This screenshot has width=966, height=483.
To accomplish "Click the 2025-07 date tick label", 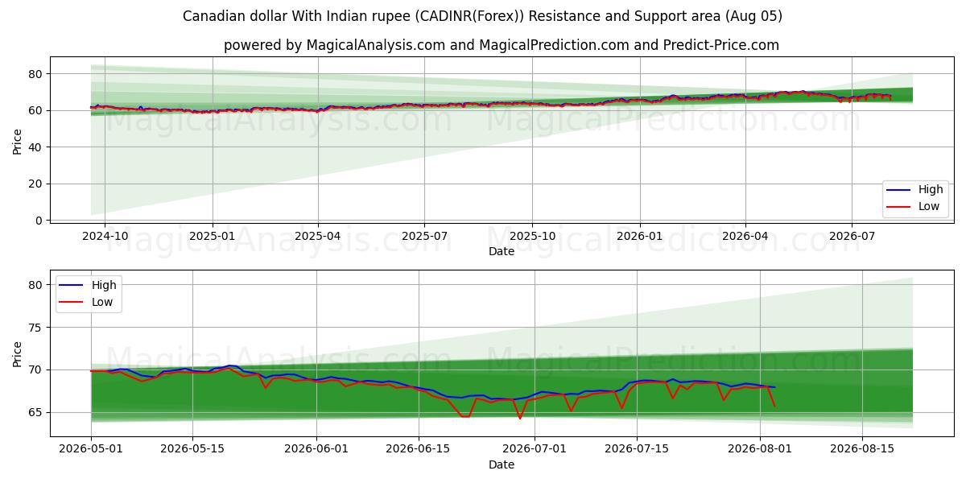I will 424,236.
